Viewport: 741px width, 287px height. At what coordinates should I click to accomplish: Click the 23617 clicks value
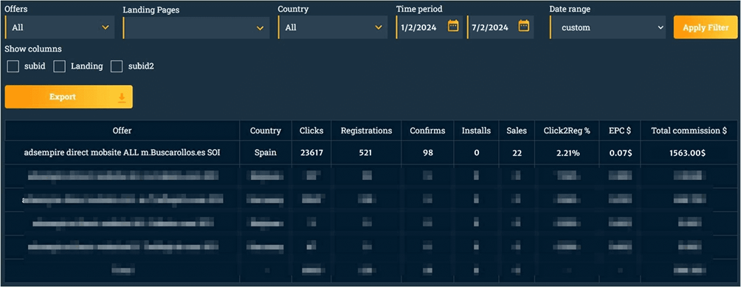311,153
